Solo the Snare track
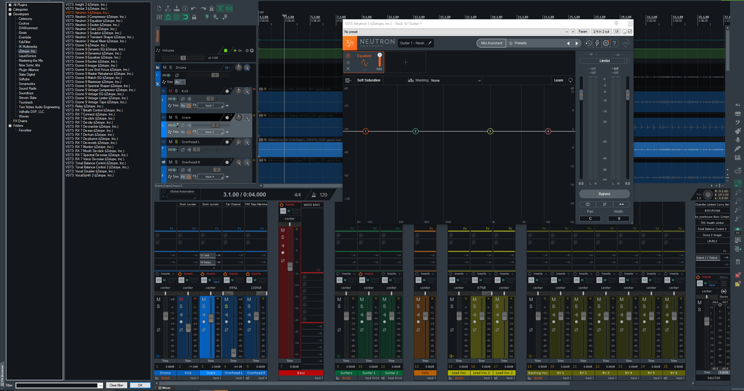The image size is (744, 391). pyautogui.click(x=176, y=117)
